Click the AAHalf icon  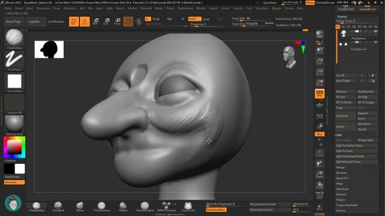319,83
